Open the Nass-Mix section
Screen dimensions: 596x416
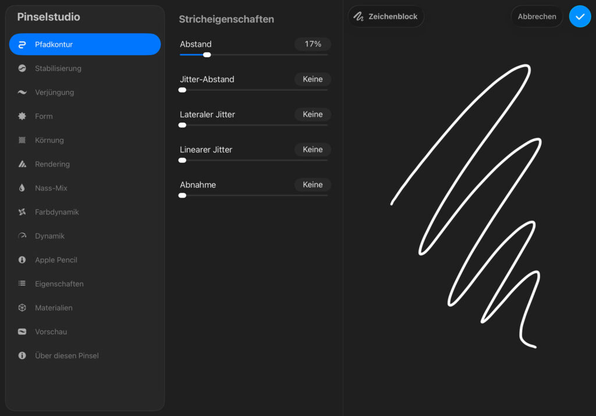[85, 188]
